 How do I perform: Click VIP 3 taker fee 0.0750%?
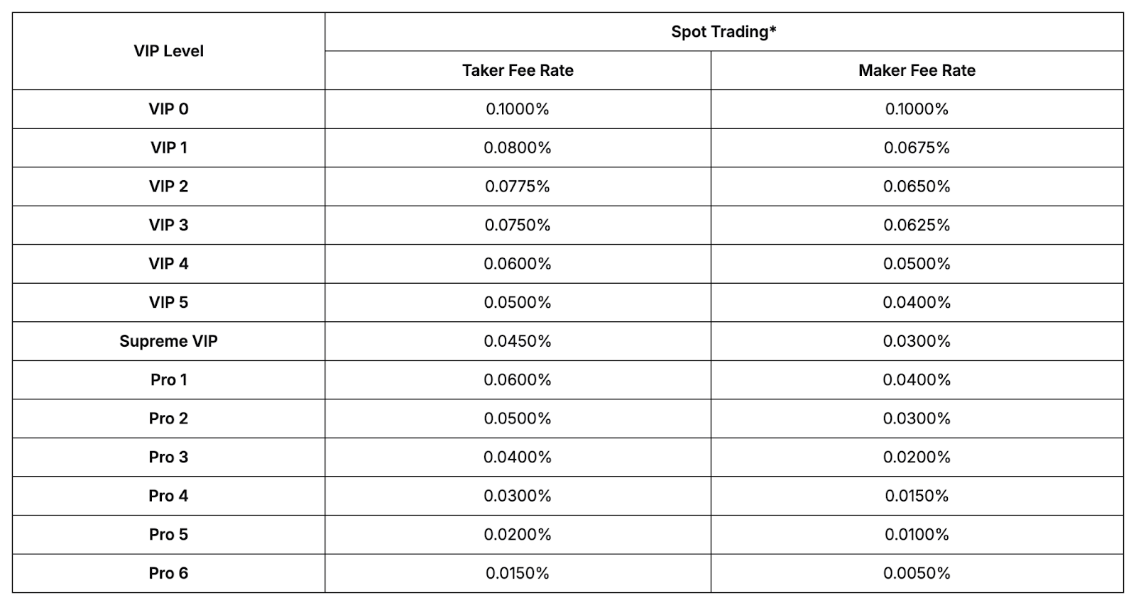(x=518, y=225)
